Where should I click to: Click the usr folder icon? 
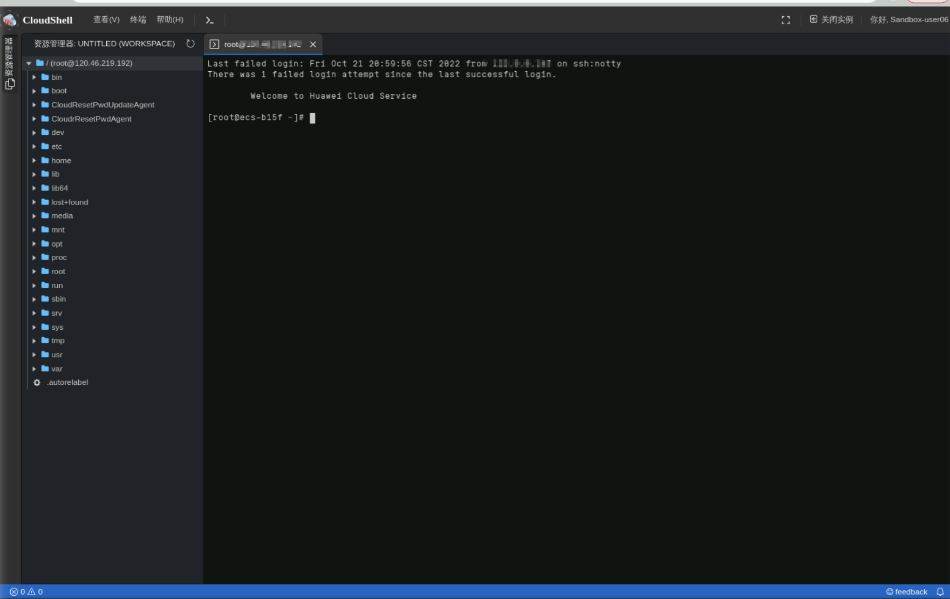pyautogui.click(x=45, y=355)
